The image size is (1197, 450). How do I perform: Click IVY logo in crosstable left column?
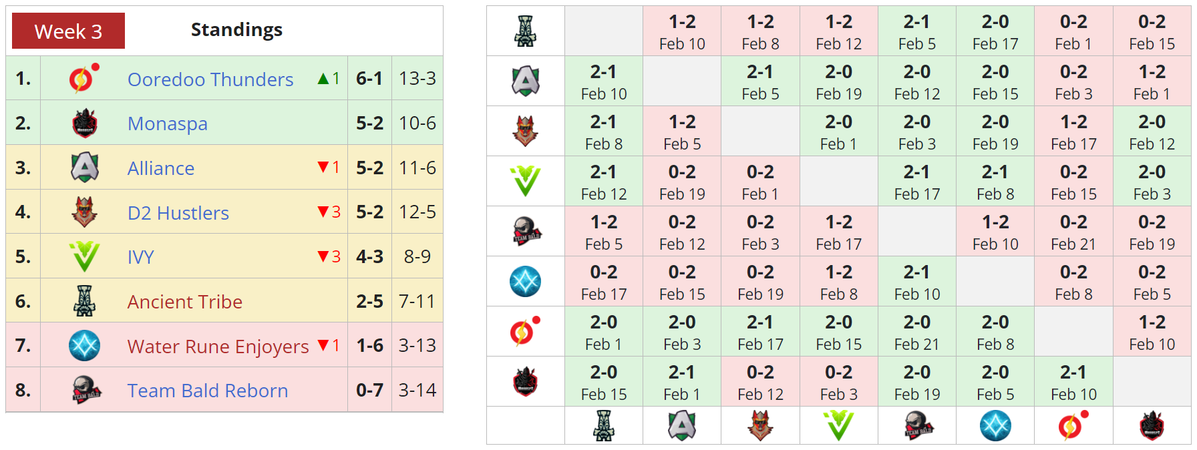526,181
